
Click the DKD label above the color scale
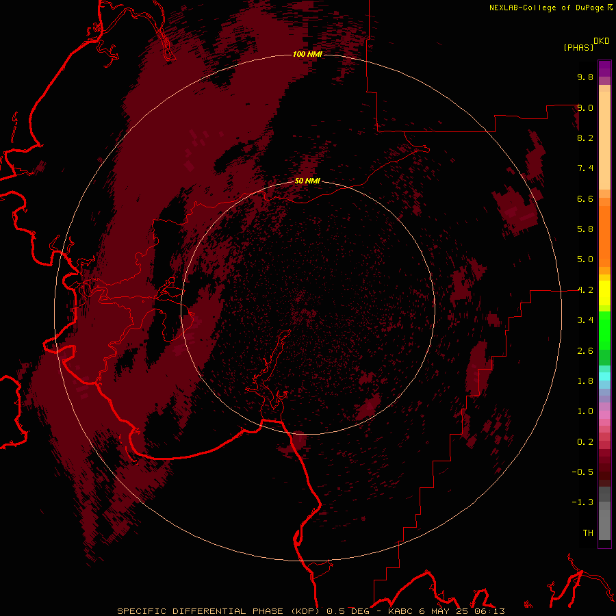(602, 41)
